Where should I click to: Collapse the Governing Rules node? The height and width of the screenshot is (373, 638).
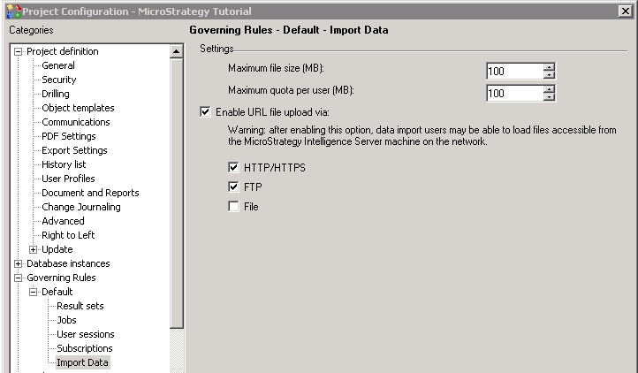(19, 278)
